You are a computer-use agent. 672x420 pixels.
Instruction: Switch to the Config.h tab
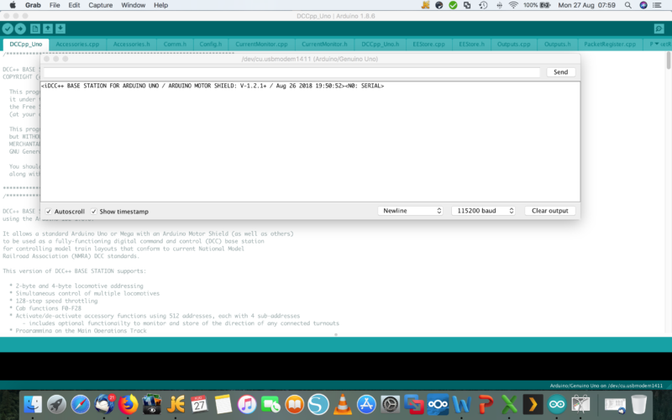pos(211,45)
